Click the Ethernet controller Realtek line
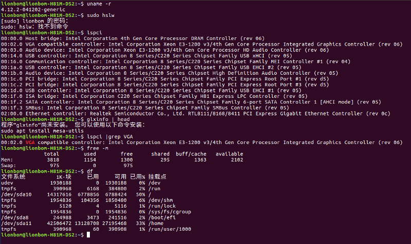411x244 pixels. pyautogui.click(x=196, y=114)
